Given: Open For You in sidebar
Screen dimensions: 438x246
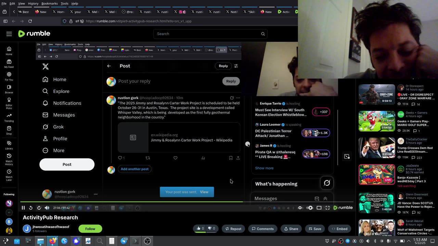Looking at the screenshot, I should tap(9, 77).
